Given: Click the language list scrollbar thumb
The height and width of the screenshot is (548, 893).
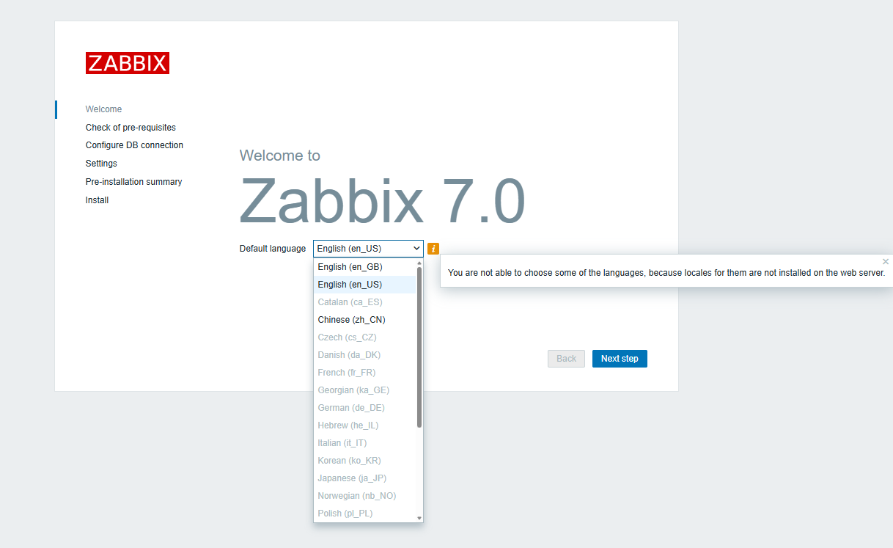Looking at the screenshot, I should (x=419, y=346).
